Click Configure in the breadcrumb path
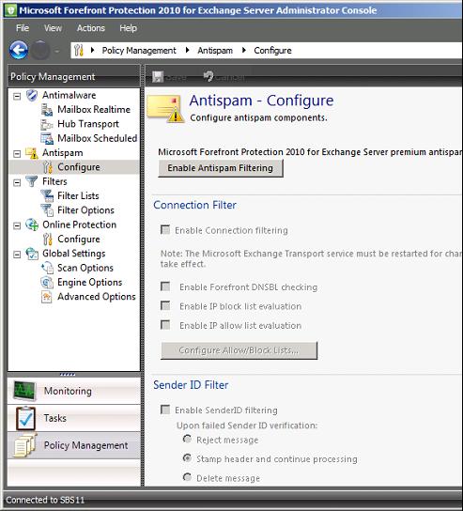 tap(272, 50)
